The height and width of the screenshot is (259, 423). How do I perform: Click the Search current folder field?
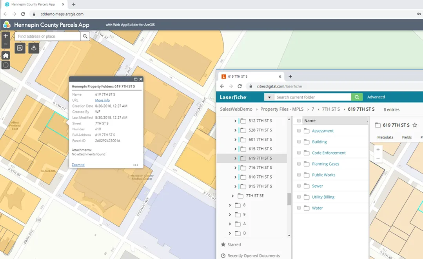[312, 97]
